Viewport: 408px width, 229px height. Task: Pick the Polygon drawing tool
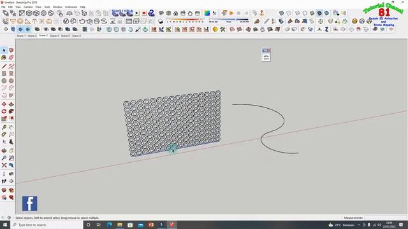[x=11, y=81]
